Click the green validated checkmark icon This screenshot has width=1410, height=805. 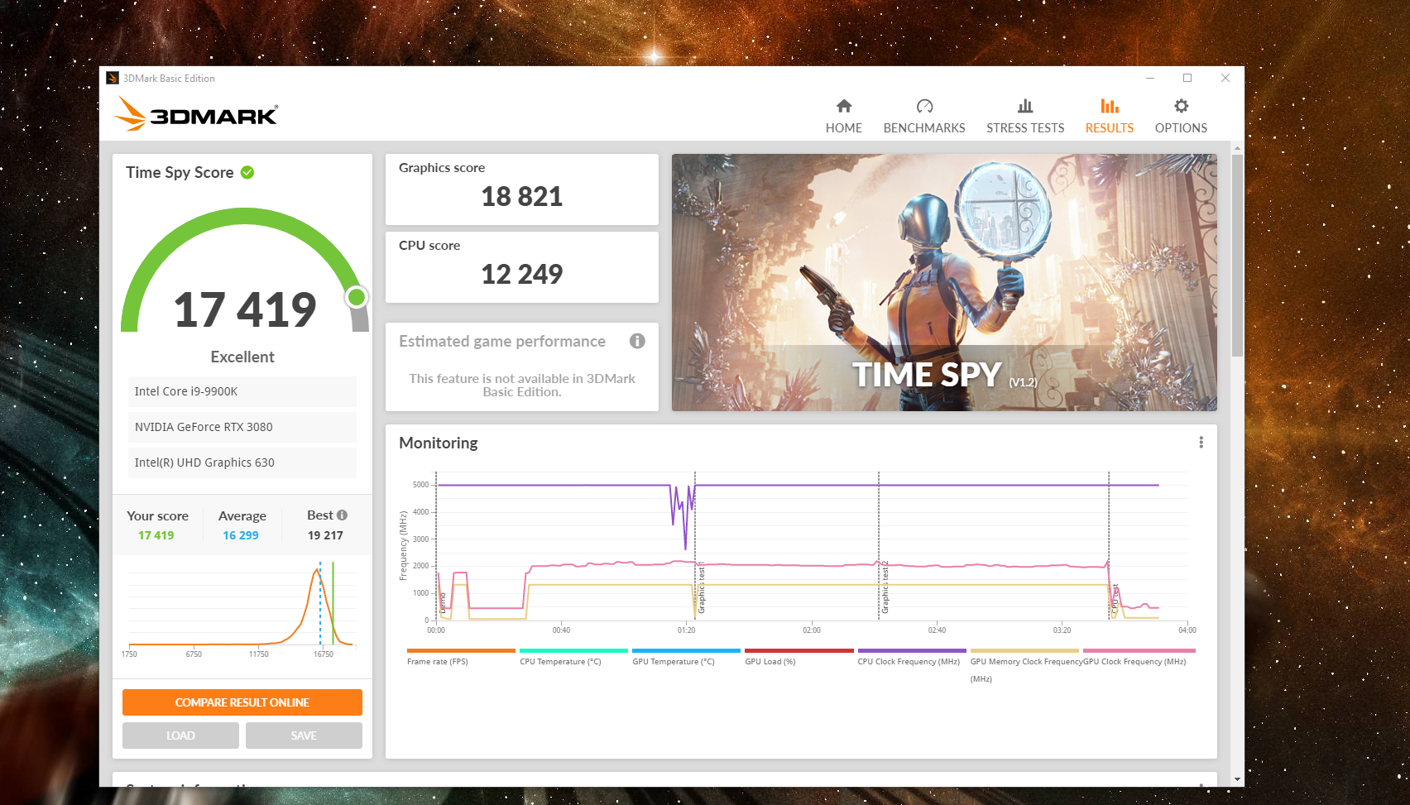pyautogui.click(x=247, y=172)
